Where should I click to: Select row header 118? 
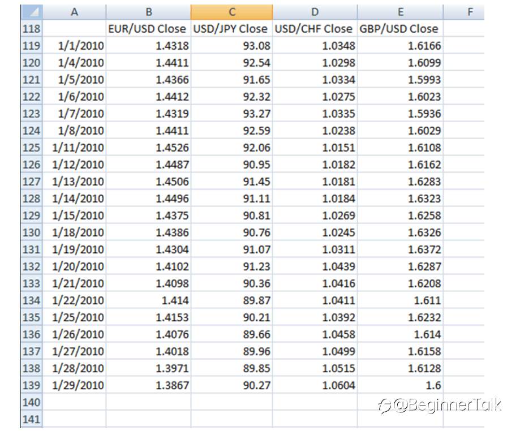[x=31, y=29]
